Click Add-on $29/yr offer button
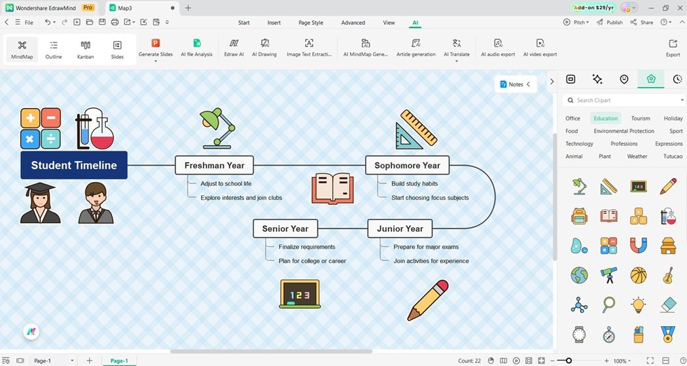The image size is (687, 366). [594, 7]
